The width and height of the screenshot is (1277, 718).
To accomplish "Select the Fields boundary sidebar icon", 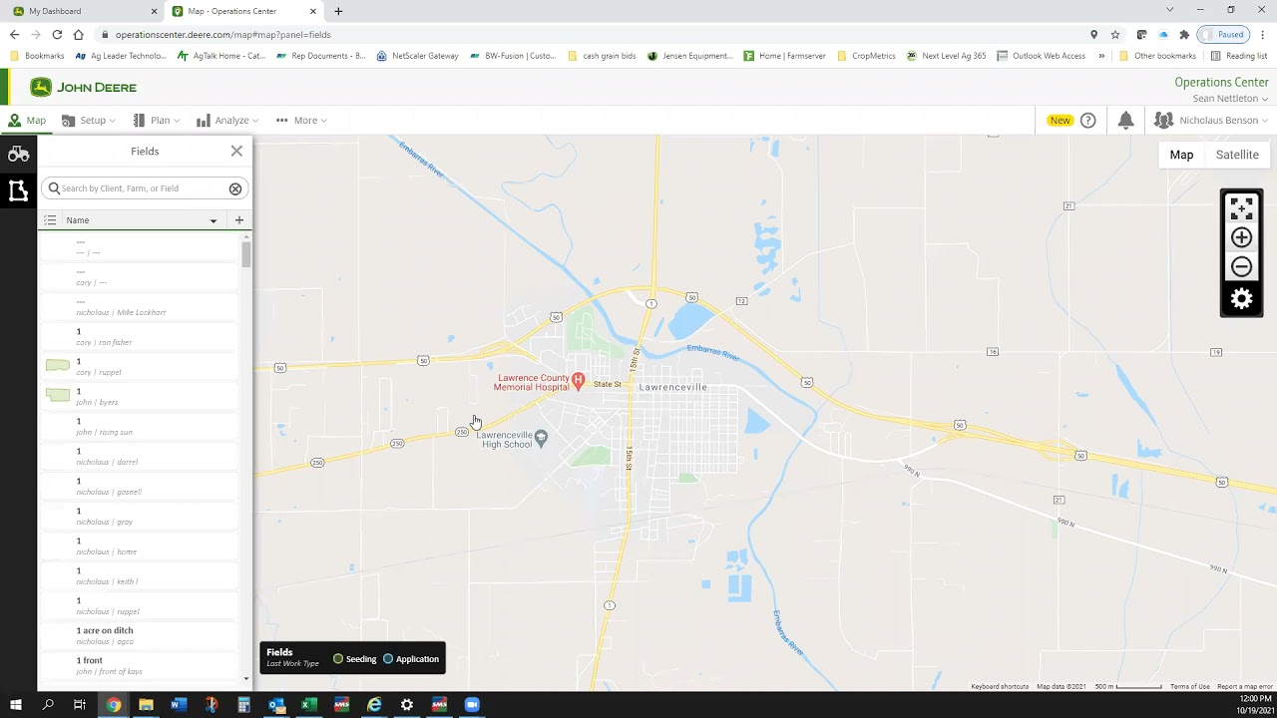I will point(18,190).
